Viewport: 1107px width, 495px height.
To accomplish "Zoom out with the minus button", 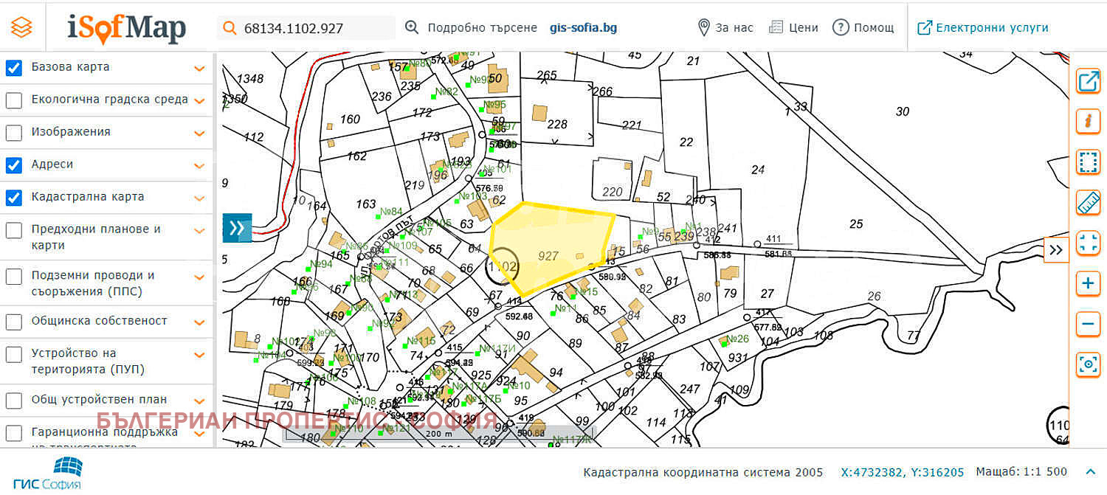I will (x=1088, y=323).
